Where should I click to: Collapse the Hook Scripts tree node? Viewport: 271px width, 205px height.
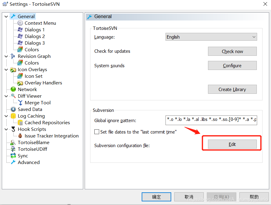[x=6, y=129]
